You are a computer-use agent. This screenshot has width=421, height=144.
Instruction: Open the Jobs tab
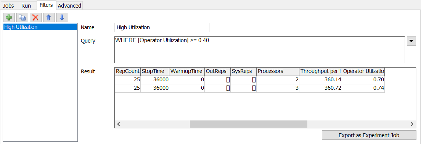click(x=8, y=6)
